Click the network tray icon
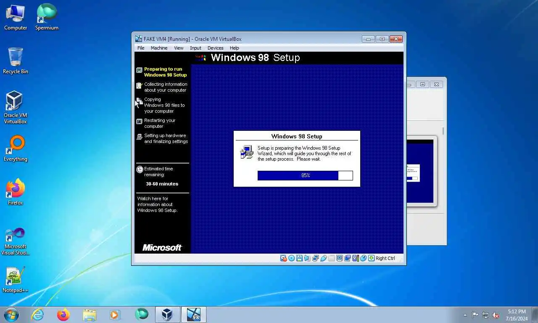The width and height of the screenshot is (538, 323). tap(485, 315)
